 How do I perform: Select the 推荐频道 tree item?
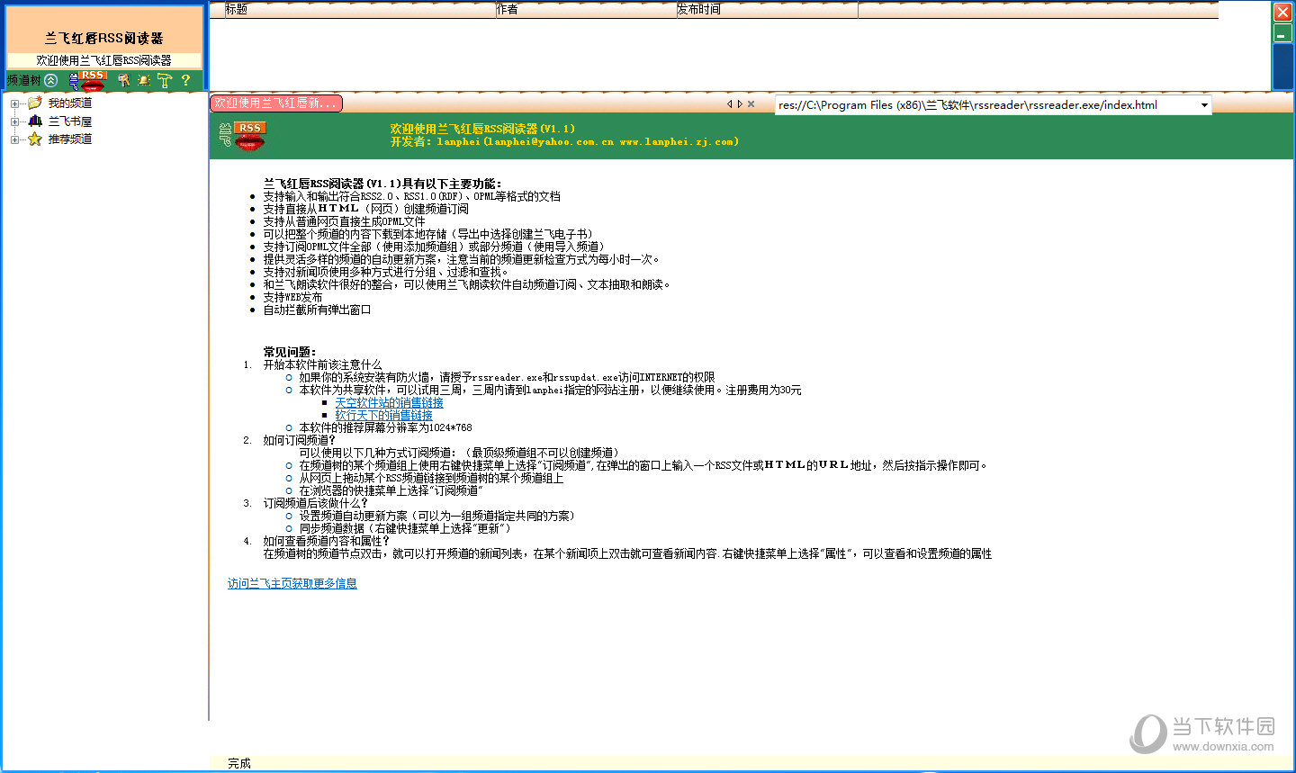pyautogui.click(x=70, y=139)
